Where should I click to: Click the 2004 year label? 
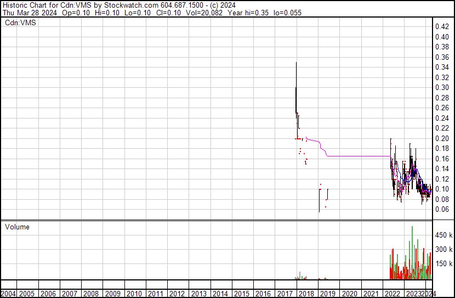click(8, 294)
